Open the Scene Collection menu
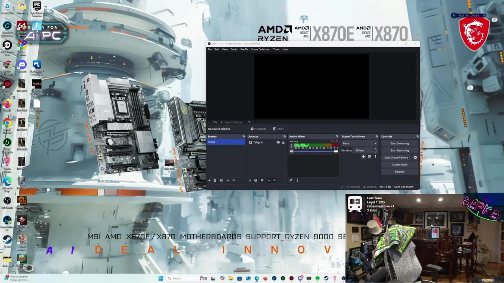Screen dimensions: 504x283 pyautogui.click(x=261, y=50)
